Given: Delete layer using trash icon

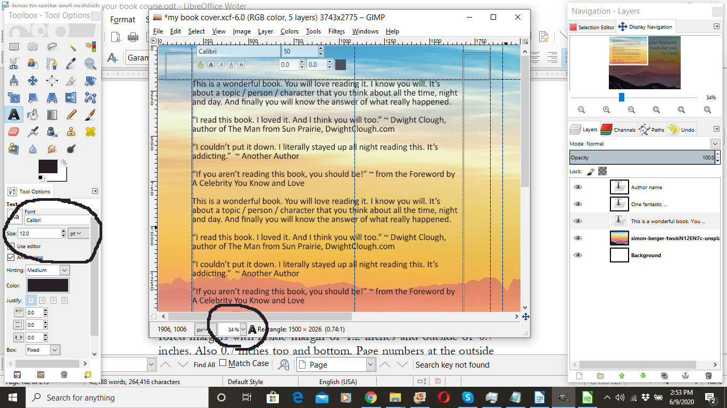Looking at the screenshot, I should click(708, 376).
